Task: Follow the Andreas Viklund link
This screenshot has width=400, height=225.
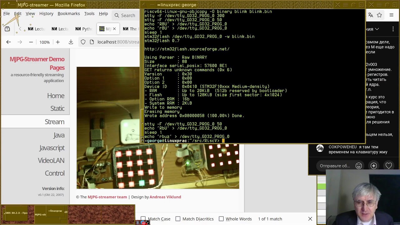Action: (165, 197)
